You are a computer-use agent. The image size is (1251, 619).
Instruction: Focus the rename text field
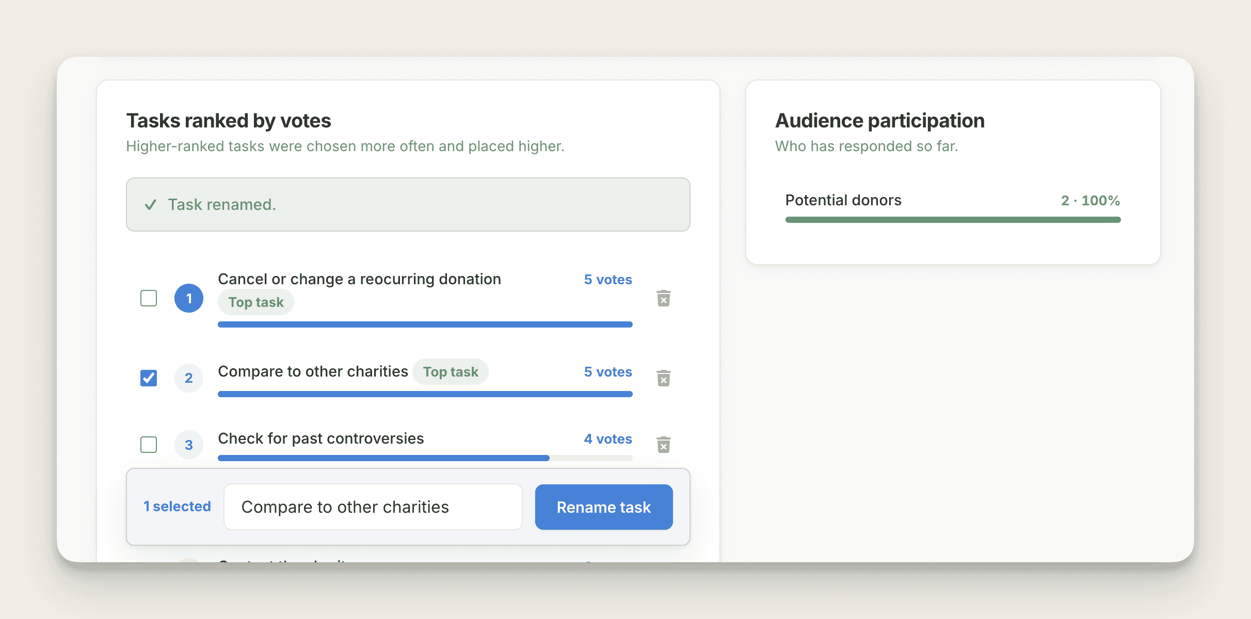click(373, 507)
